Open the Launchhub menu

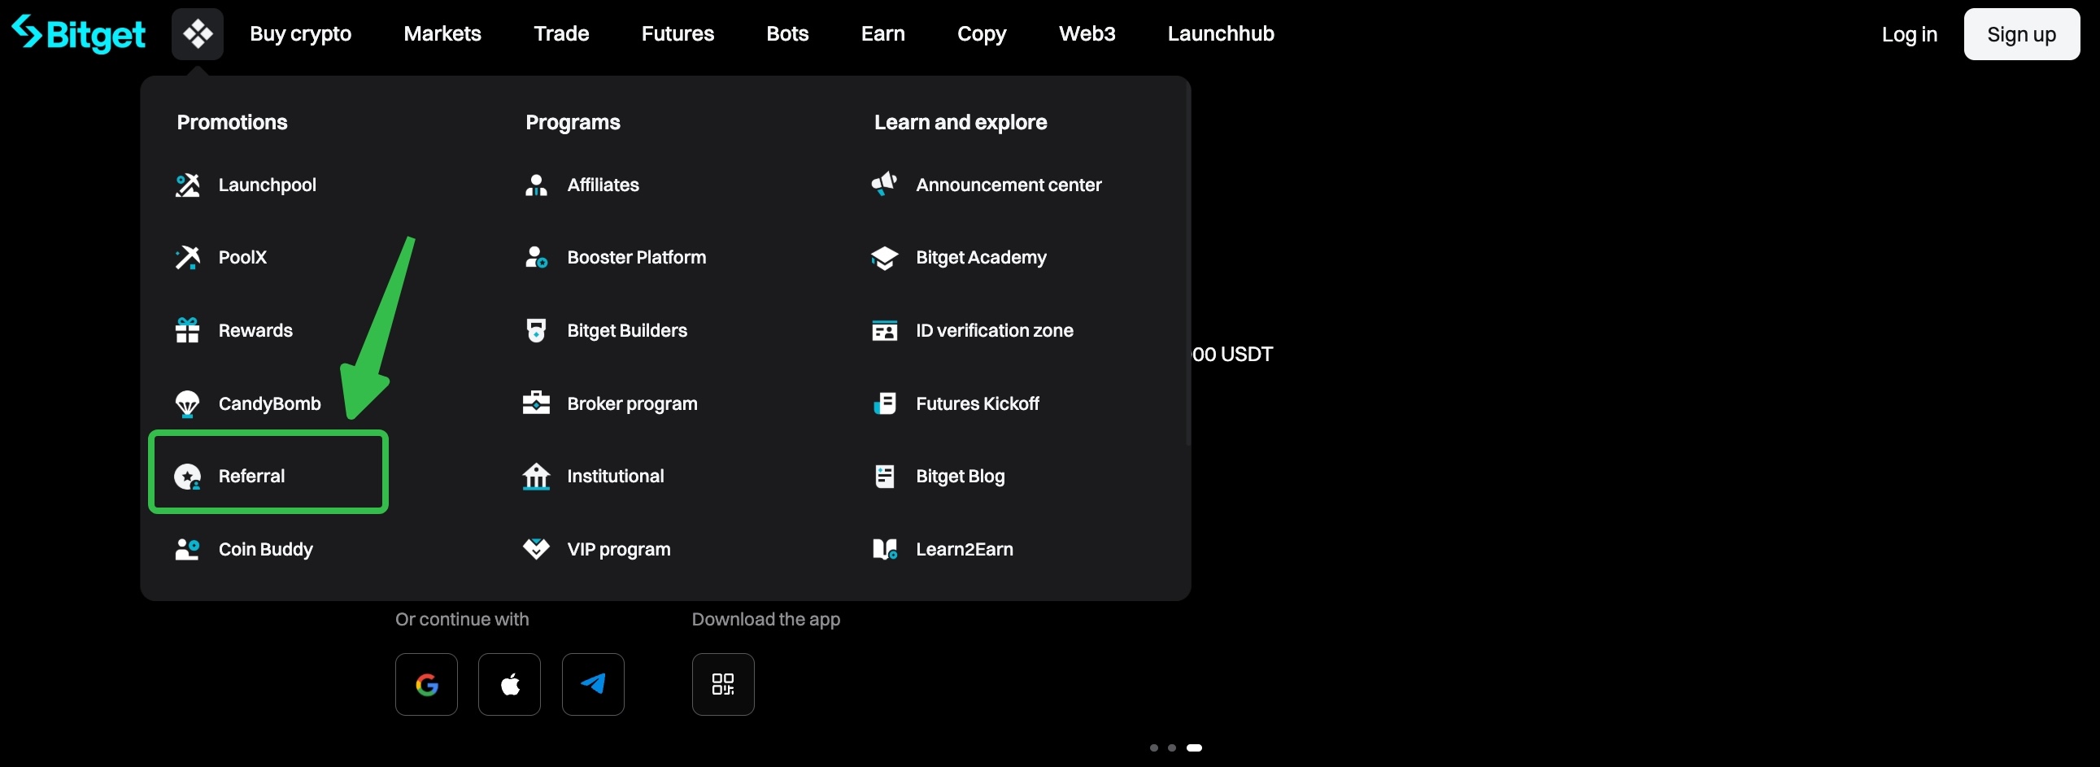tap(1221, 33)
